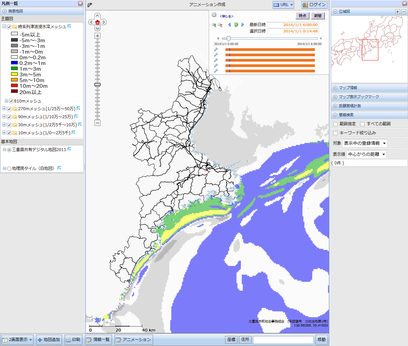Open the 表示順 sort order dropdown

click(x=366, y=154)
